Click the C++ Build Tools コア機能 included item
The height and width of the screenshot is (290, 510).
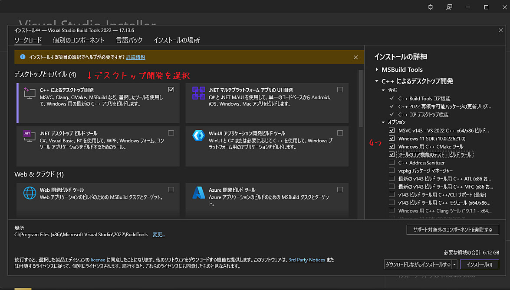(x=424, y=98)
